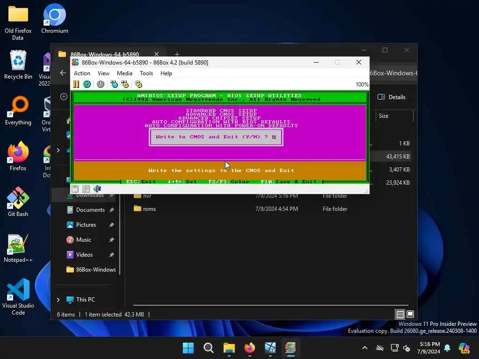Switch to 86Box taskbar icon
The image size is (479, 359).
(290, 348)
